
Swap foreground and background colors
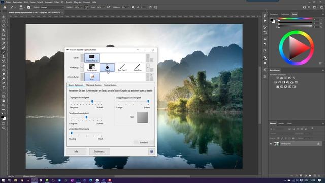tap(5, 114)
